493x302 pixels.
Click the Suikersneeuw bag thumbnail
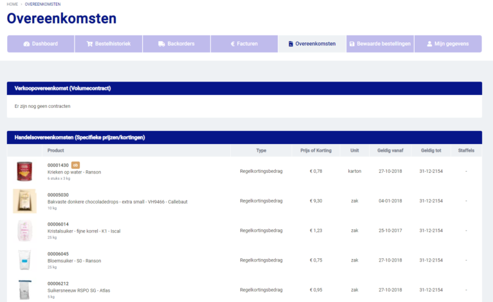click(x=24, y=290)
